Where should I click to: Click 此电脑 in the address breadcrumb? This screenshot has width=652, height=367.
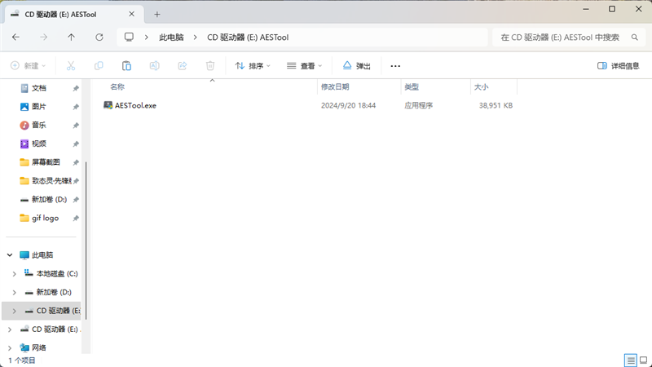(x=171, y=38)
